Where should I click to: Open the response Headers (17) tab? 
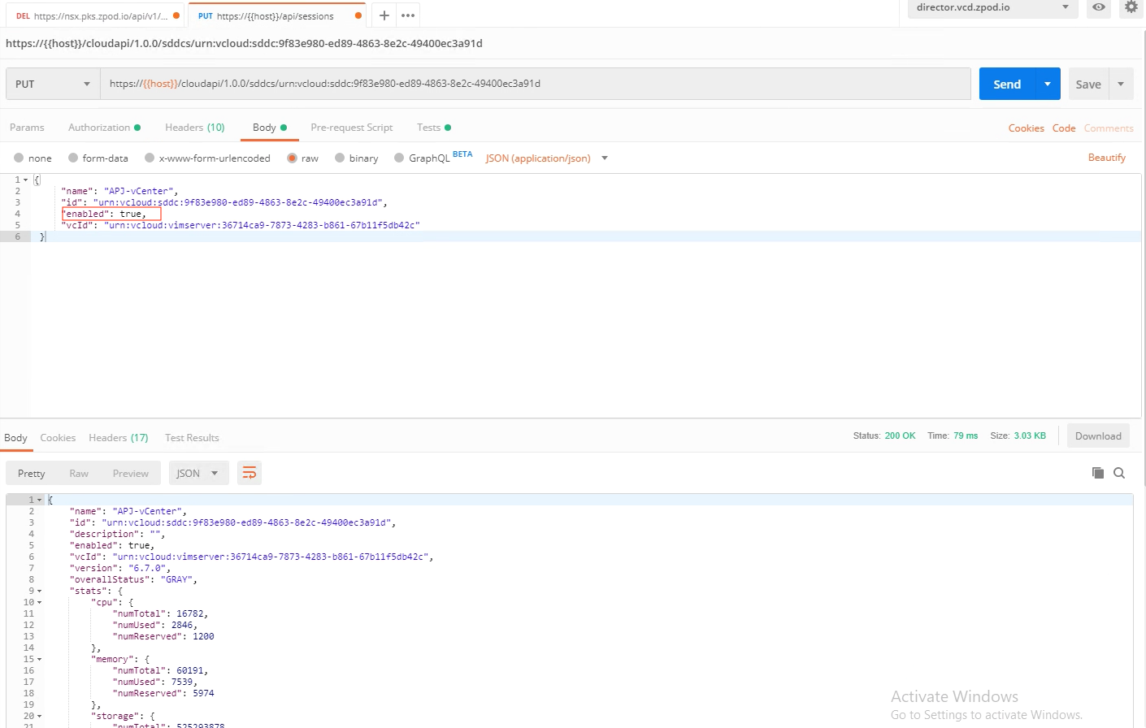tap(118, 438)
